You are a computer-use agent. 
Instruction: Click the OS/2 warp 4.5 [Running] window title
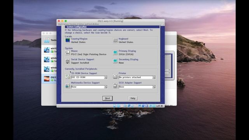[x=110, y=21]
